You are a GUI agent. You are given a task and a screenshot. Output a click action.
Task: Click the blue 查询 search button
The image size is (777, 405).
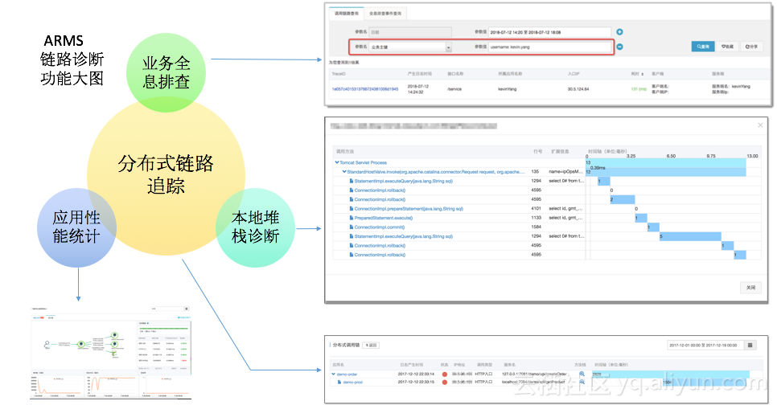click(x=703, y=47)
